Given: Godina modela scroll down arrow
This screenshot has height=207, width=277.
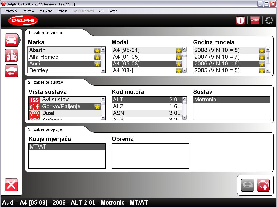Looking at the screenshot, I should 268,70.
